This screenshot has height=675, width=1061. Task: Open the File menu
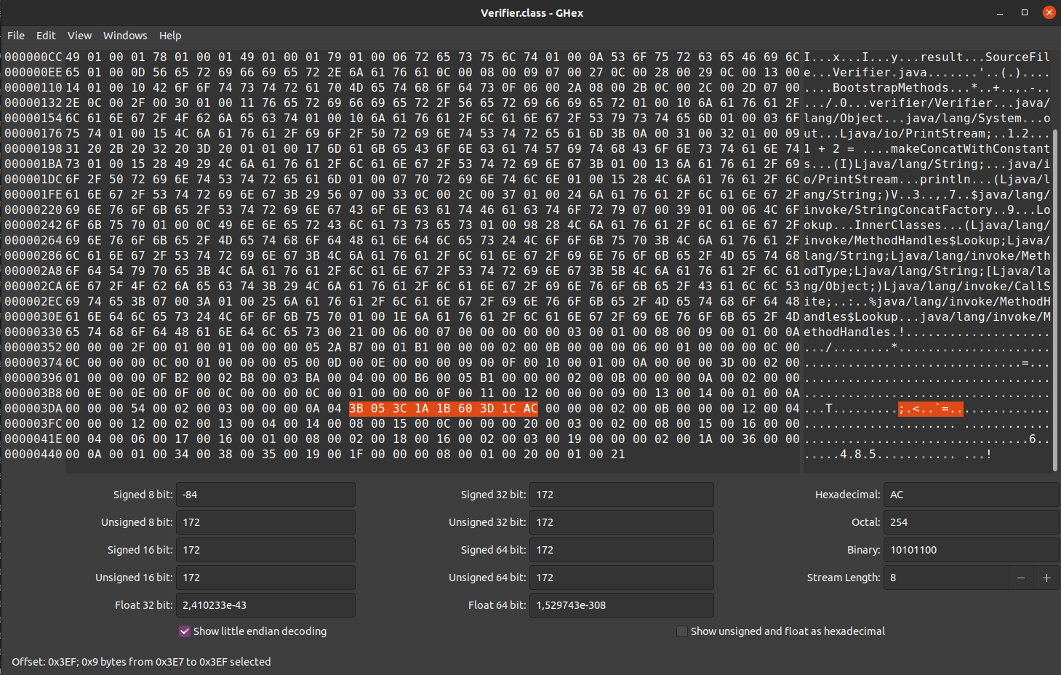[x=16, y=36]
